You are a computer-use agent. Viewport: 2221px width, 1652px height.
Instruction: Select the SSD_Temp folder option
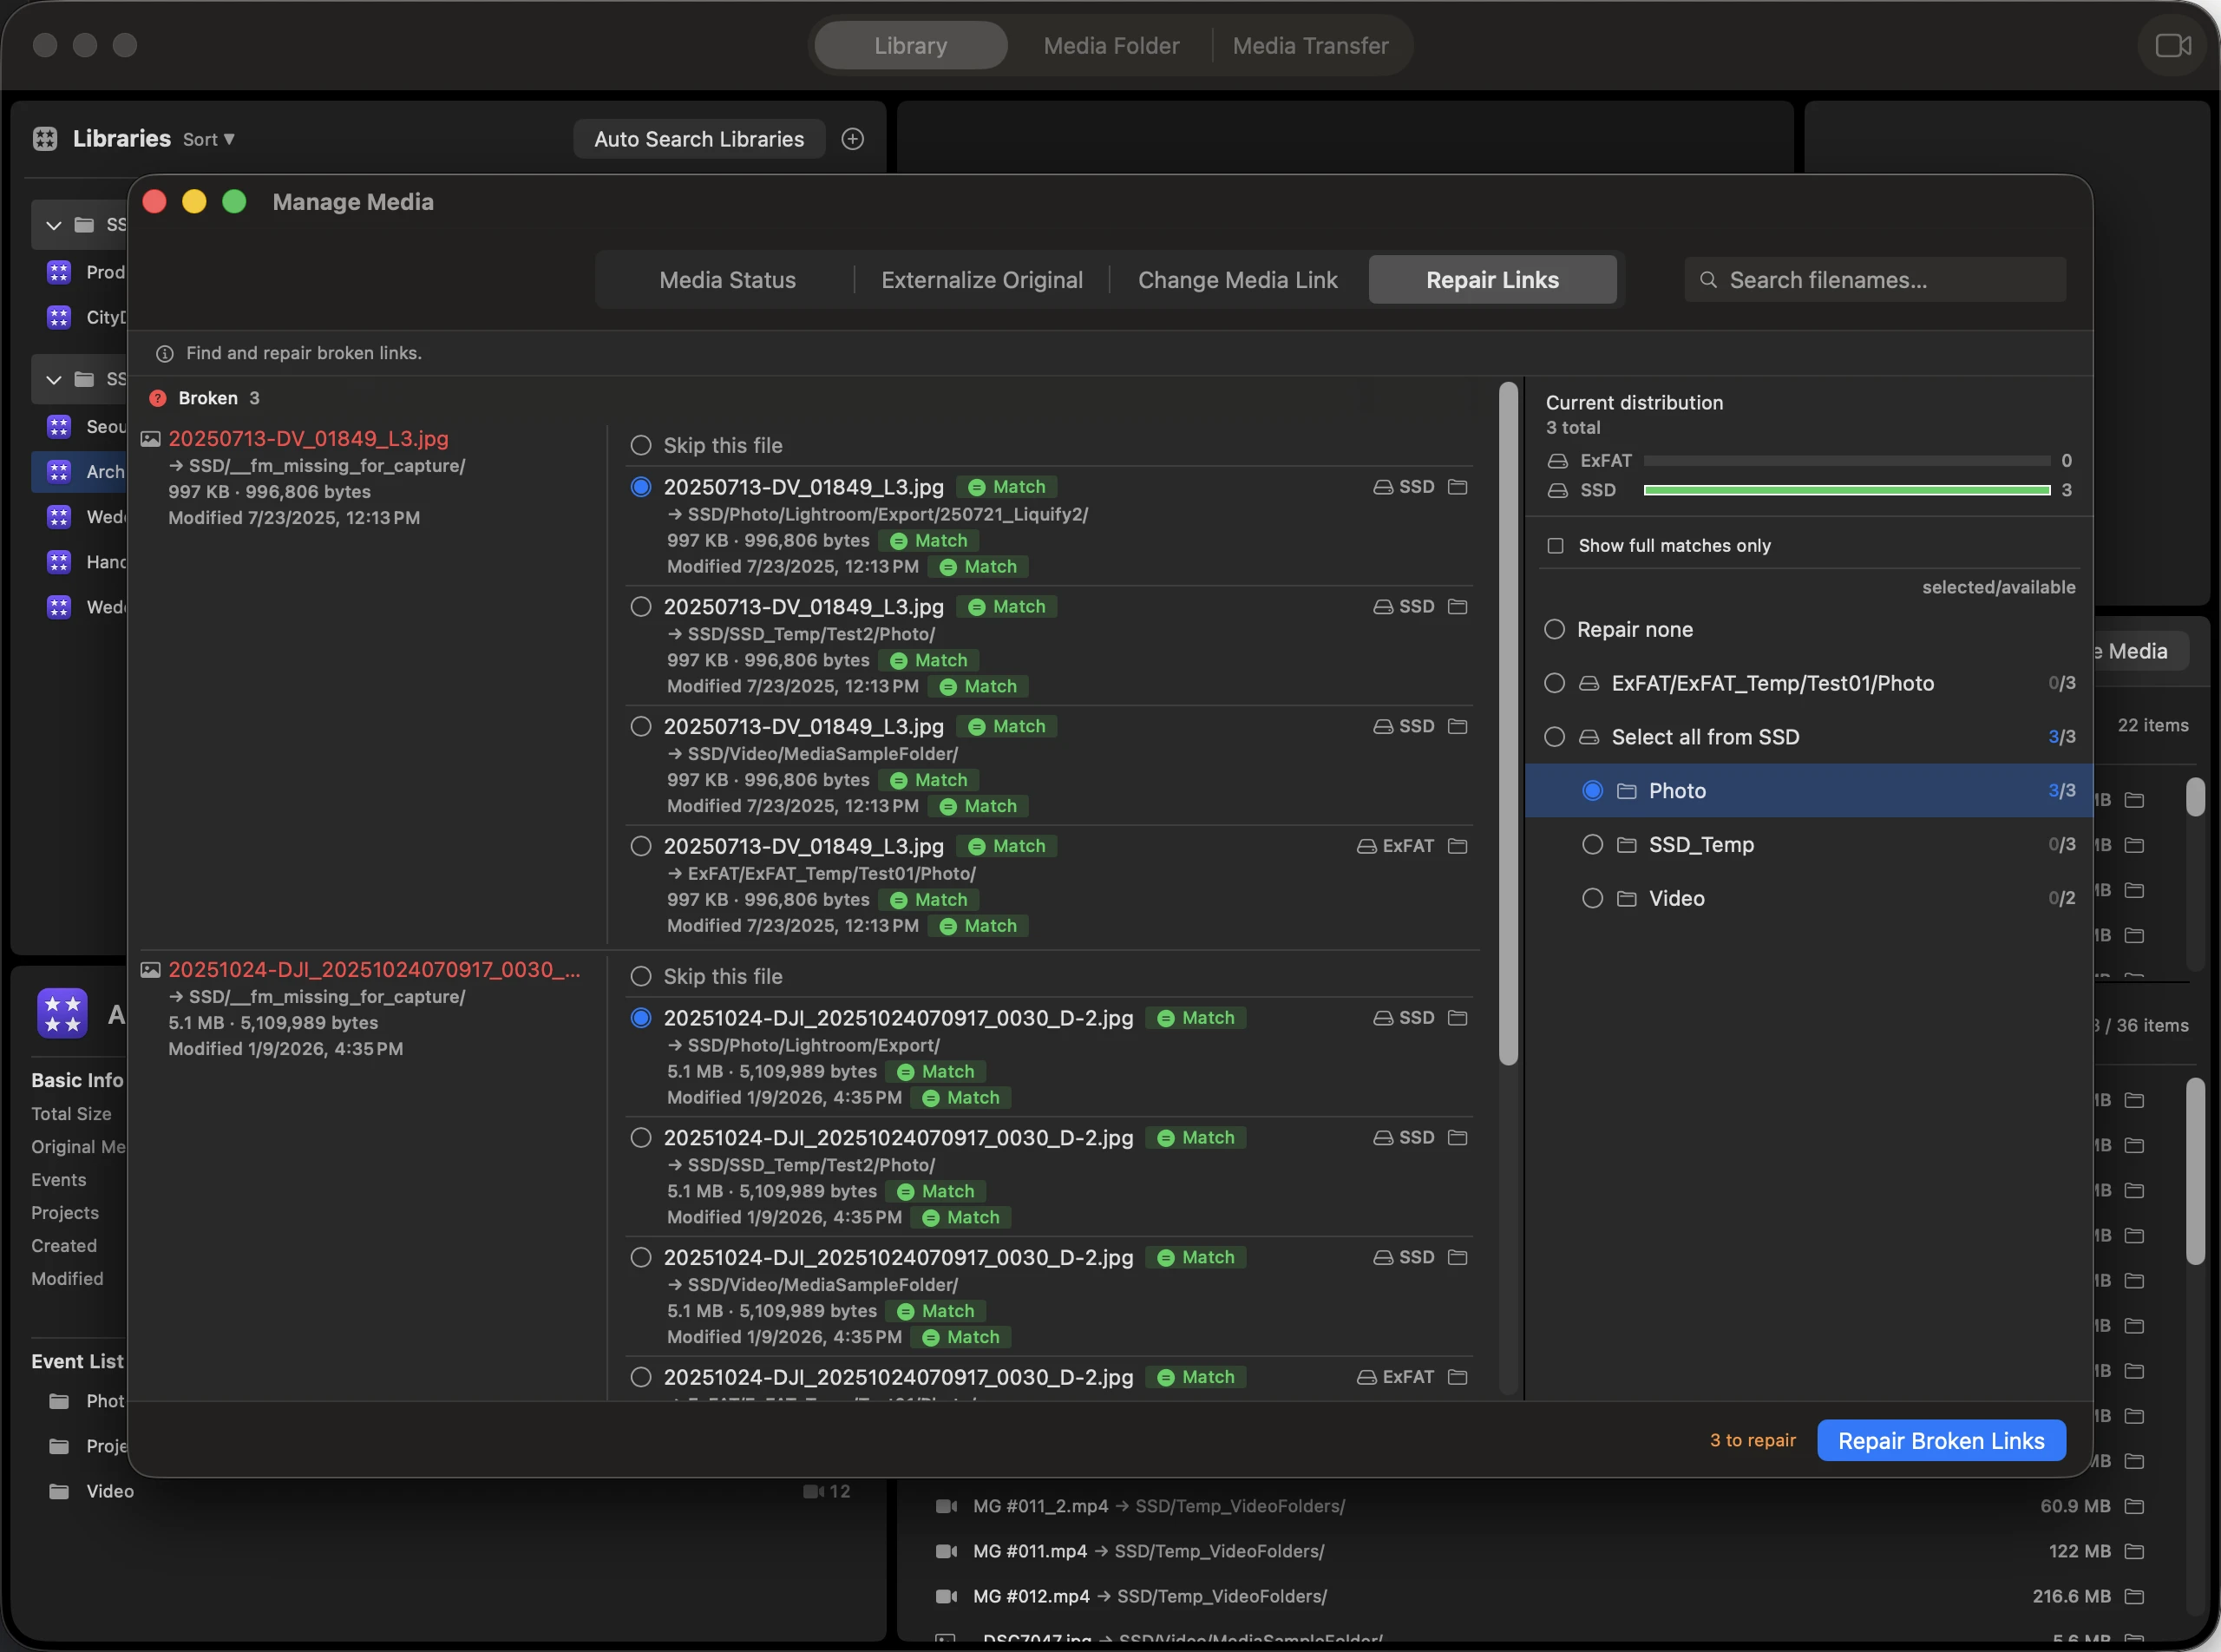[x=1592, y=845]
